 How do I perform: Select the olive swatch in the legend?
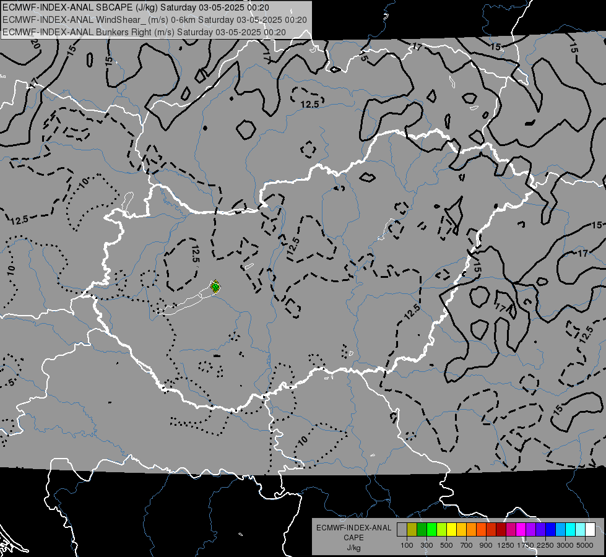pyautogui.click(x=412, y=530)
